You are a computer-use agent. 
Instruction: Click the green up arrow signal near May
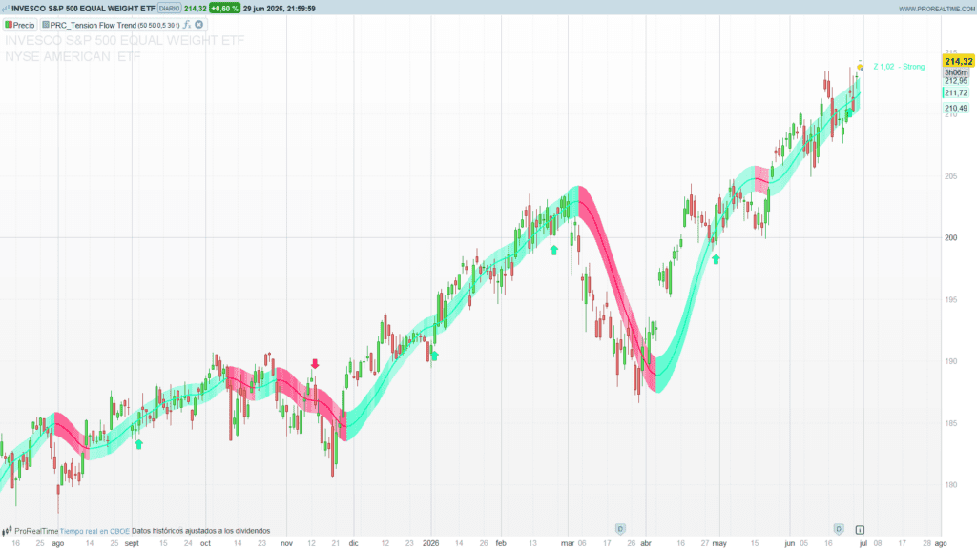tap(716, 259)
